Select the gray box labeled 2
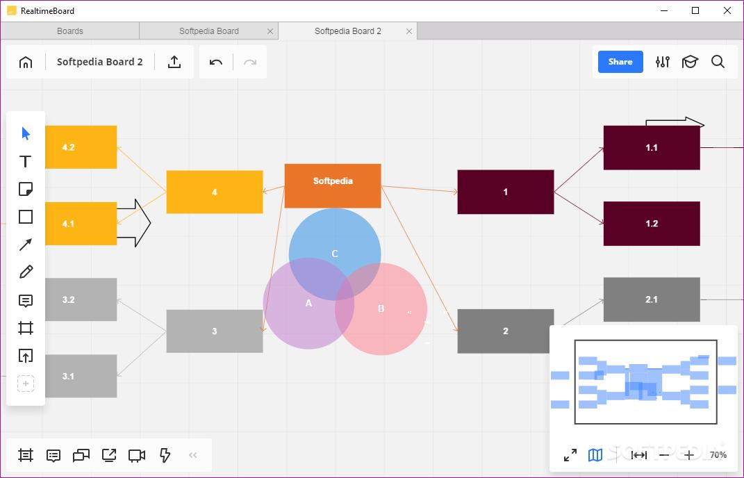 point(505,331)
